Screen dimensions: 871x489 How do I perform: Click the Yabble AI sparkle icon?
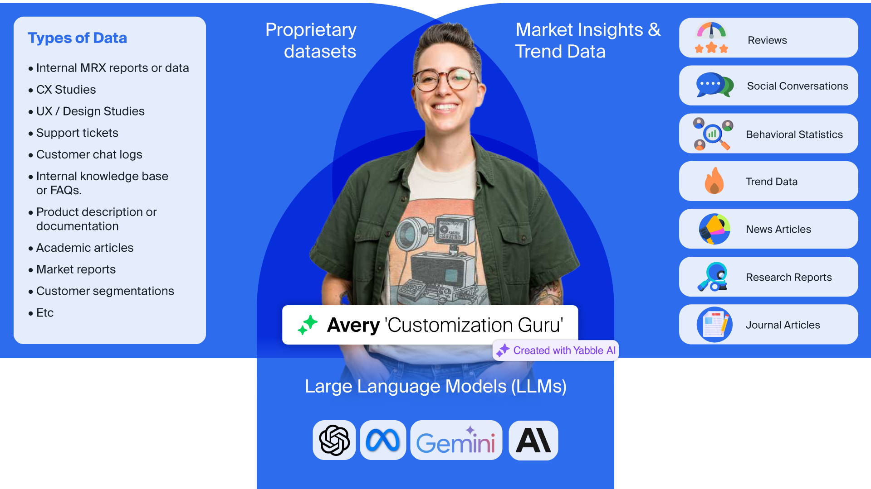(x=502, y=351)
